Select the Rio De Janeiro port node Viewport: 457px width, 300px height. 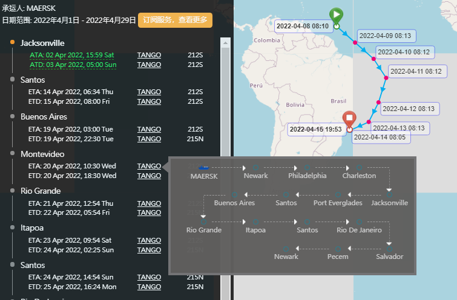pos(358,222)
